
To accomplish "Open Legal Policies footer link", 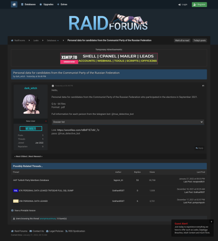I will 56,231.
